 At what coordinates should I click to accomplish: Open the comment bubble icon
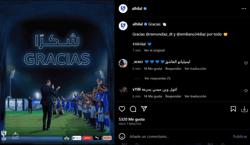(x=133, y=109)
